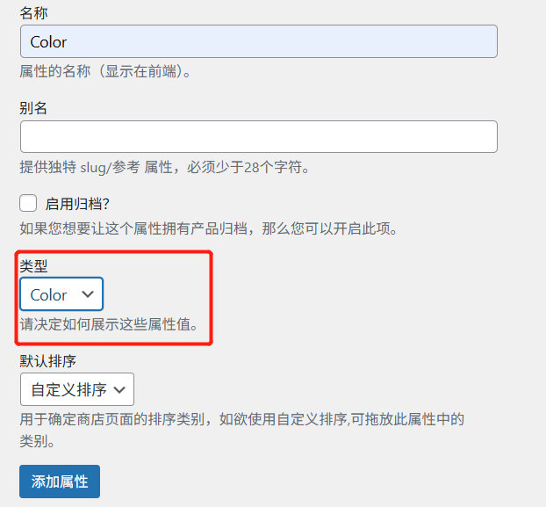
Task: Click the hint text 属性的名称（显示在前端）
Action: click(105, 70)
